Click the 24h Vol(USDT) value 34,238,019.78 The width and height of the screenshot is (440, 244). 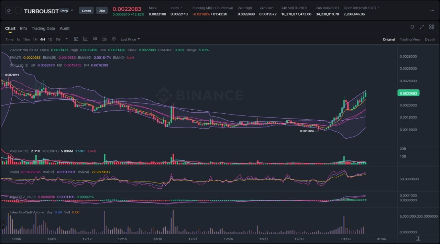pos(327,14)
